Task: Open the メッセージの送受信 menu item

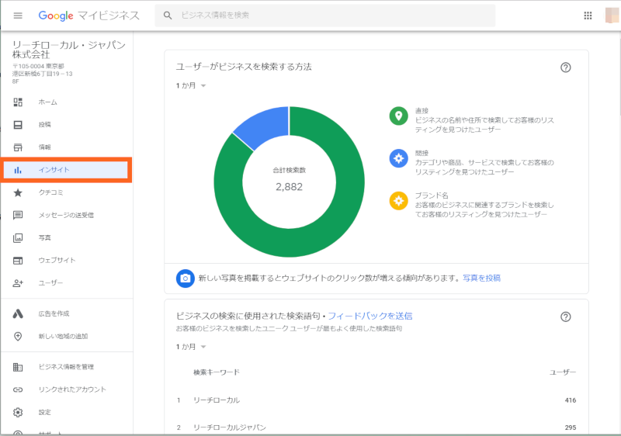Action: click(67, 215)
